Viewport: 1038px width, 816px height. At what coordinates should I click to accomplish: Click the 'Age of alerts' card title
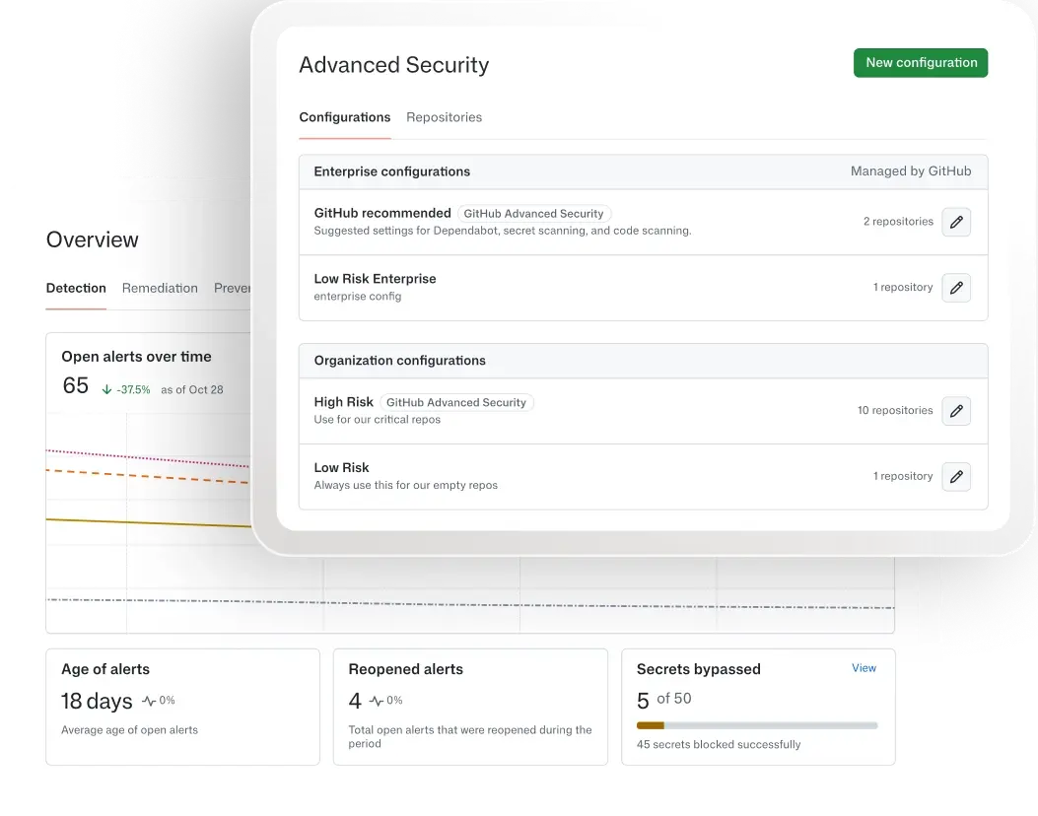[105, 669]
